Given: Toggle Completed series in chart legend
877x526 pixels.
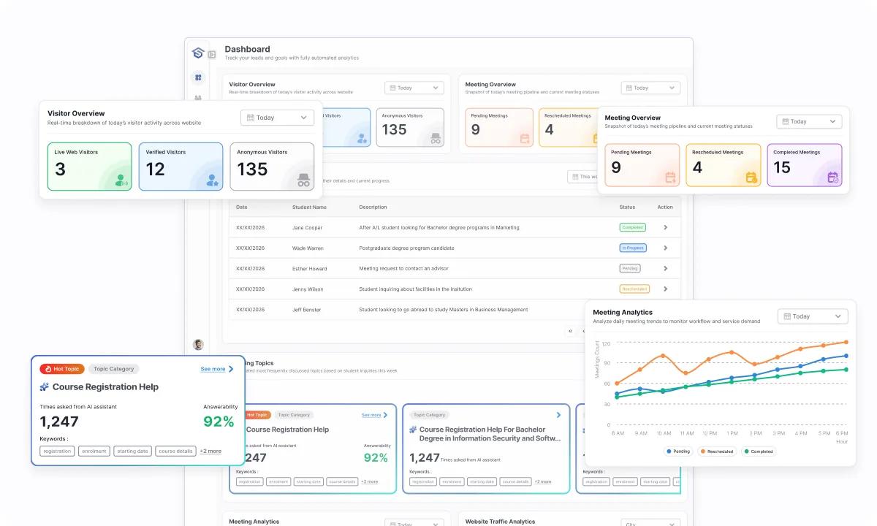Looking at the screenshot, I should (x=759, y=451).
